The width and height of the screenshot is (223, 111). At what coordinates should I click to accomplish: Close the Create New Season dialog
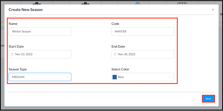point(213,10)
